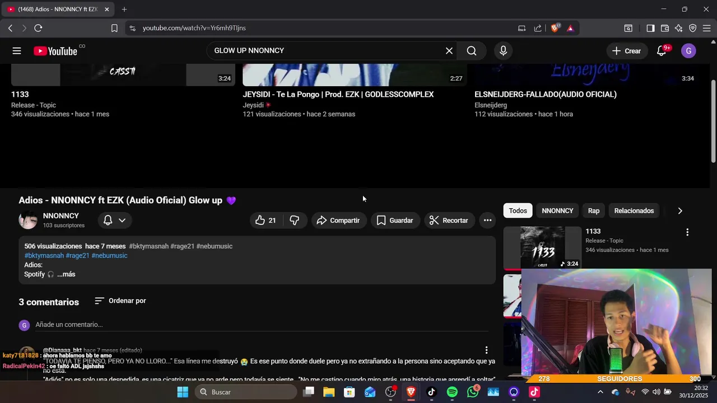
Task: Open the browser main menu
Action: coord(707,28)
